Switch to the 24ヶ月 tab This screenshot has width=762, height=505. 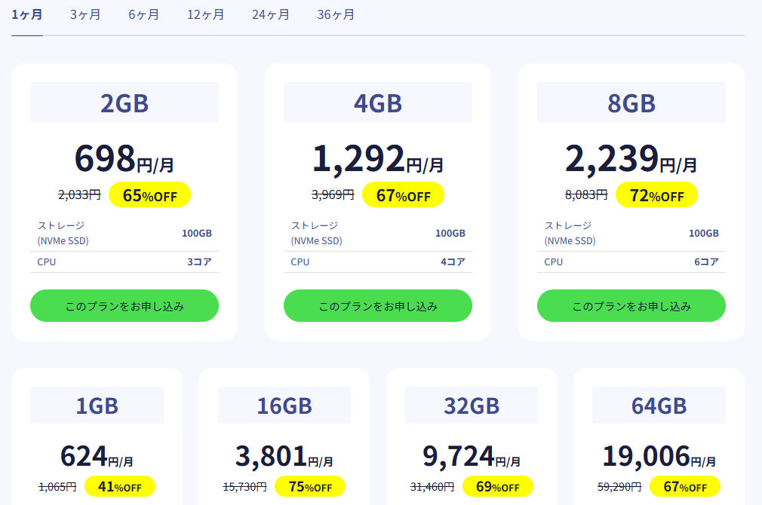pyautogui.click(x=270, y=15)
